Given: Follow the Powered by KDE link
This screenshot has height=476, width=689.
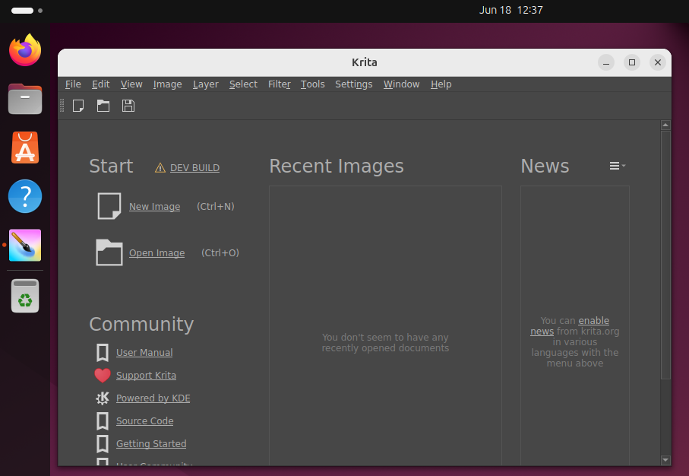Looking at the screenshot, I should [153, 398].
